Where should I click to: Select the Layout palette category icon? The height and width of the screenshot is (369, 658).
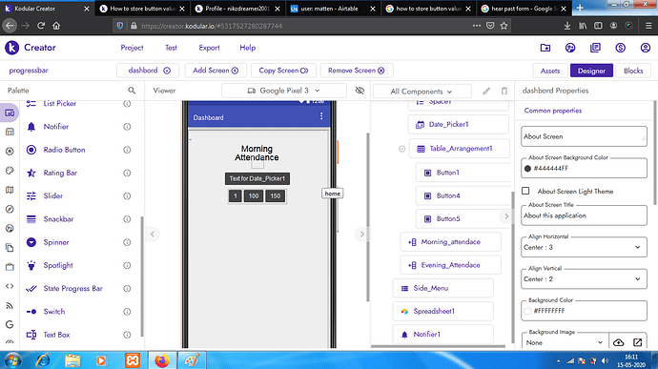(x=10, y=132)
